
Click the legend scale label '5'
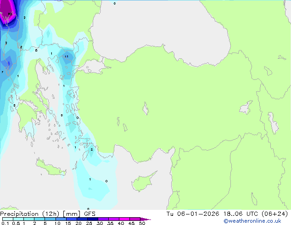pos(45,223)
